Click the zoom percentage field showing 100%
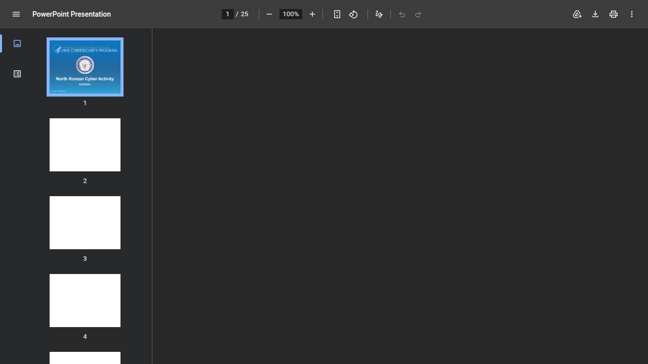The height and width of the screenshot is (364, 648). (291, 14)
